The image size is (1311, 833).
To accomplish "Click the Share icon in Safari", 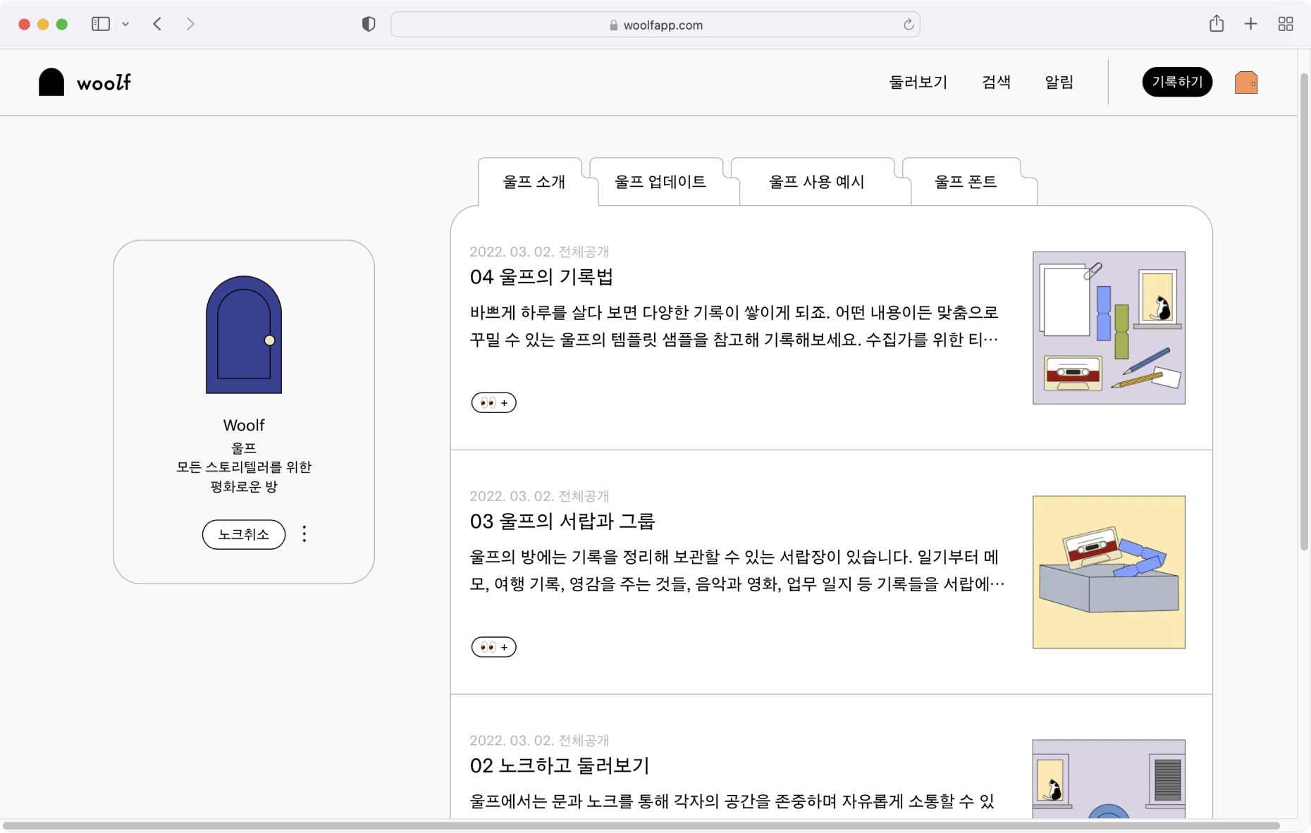I will click(x=1217, y=23).
